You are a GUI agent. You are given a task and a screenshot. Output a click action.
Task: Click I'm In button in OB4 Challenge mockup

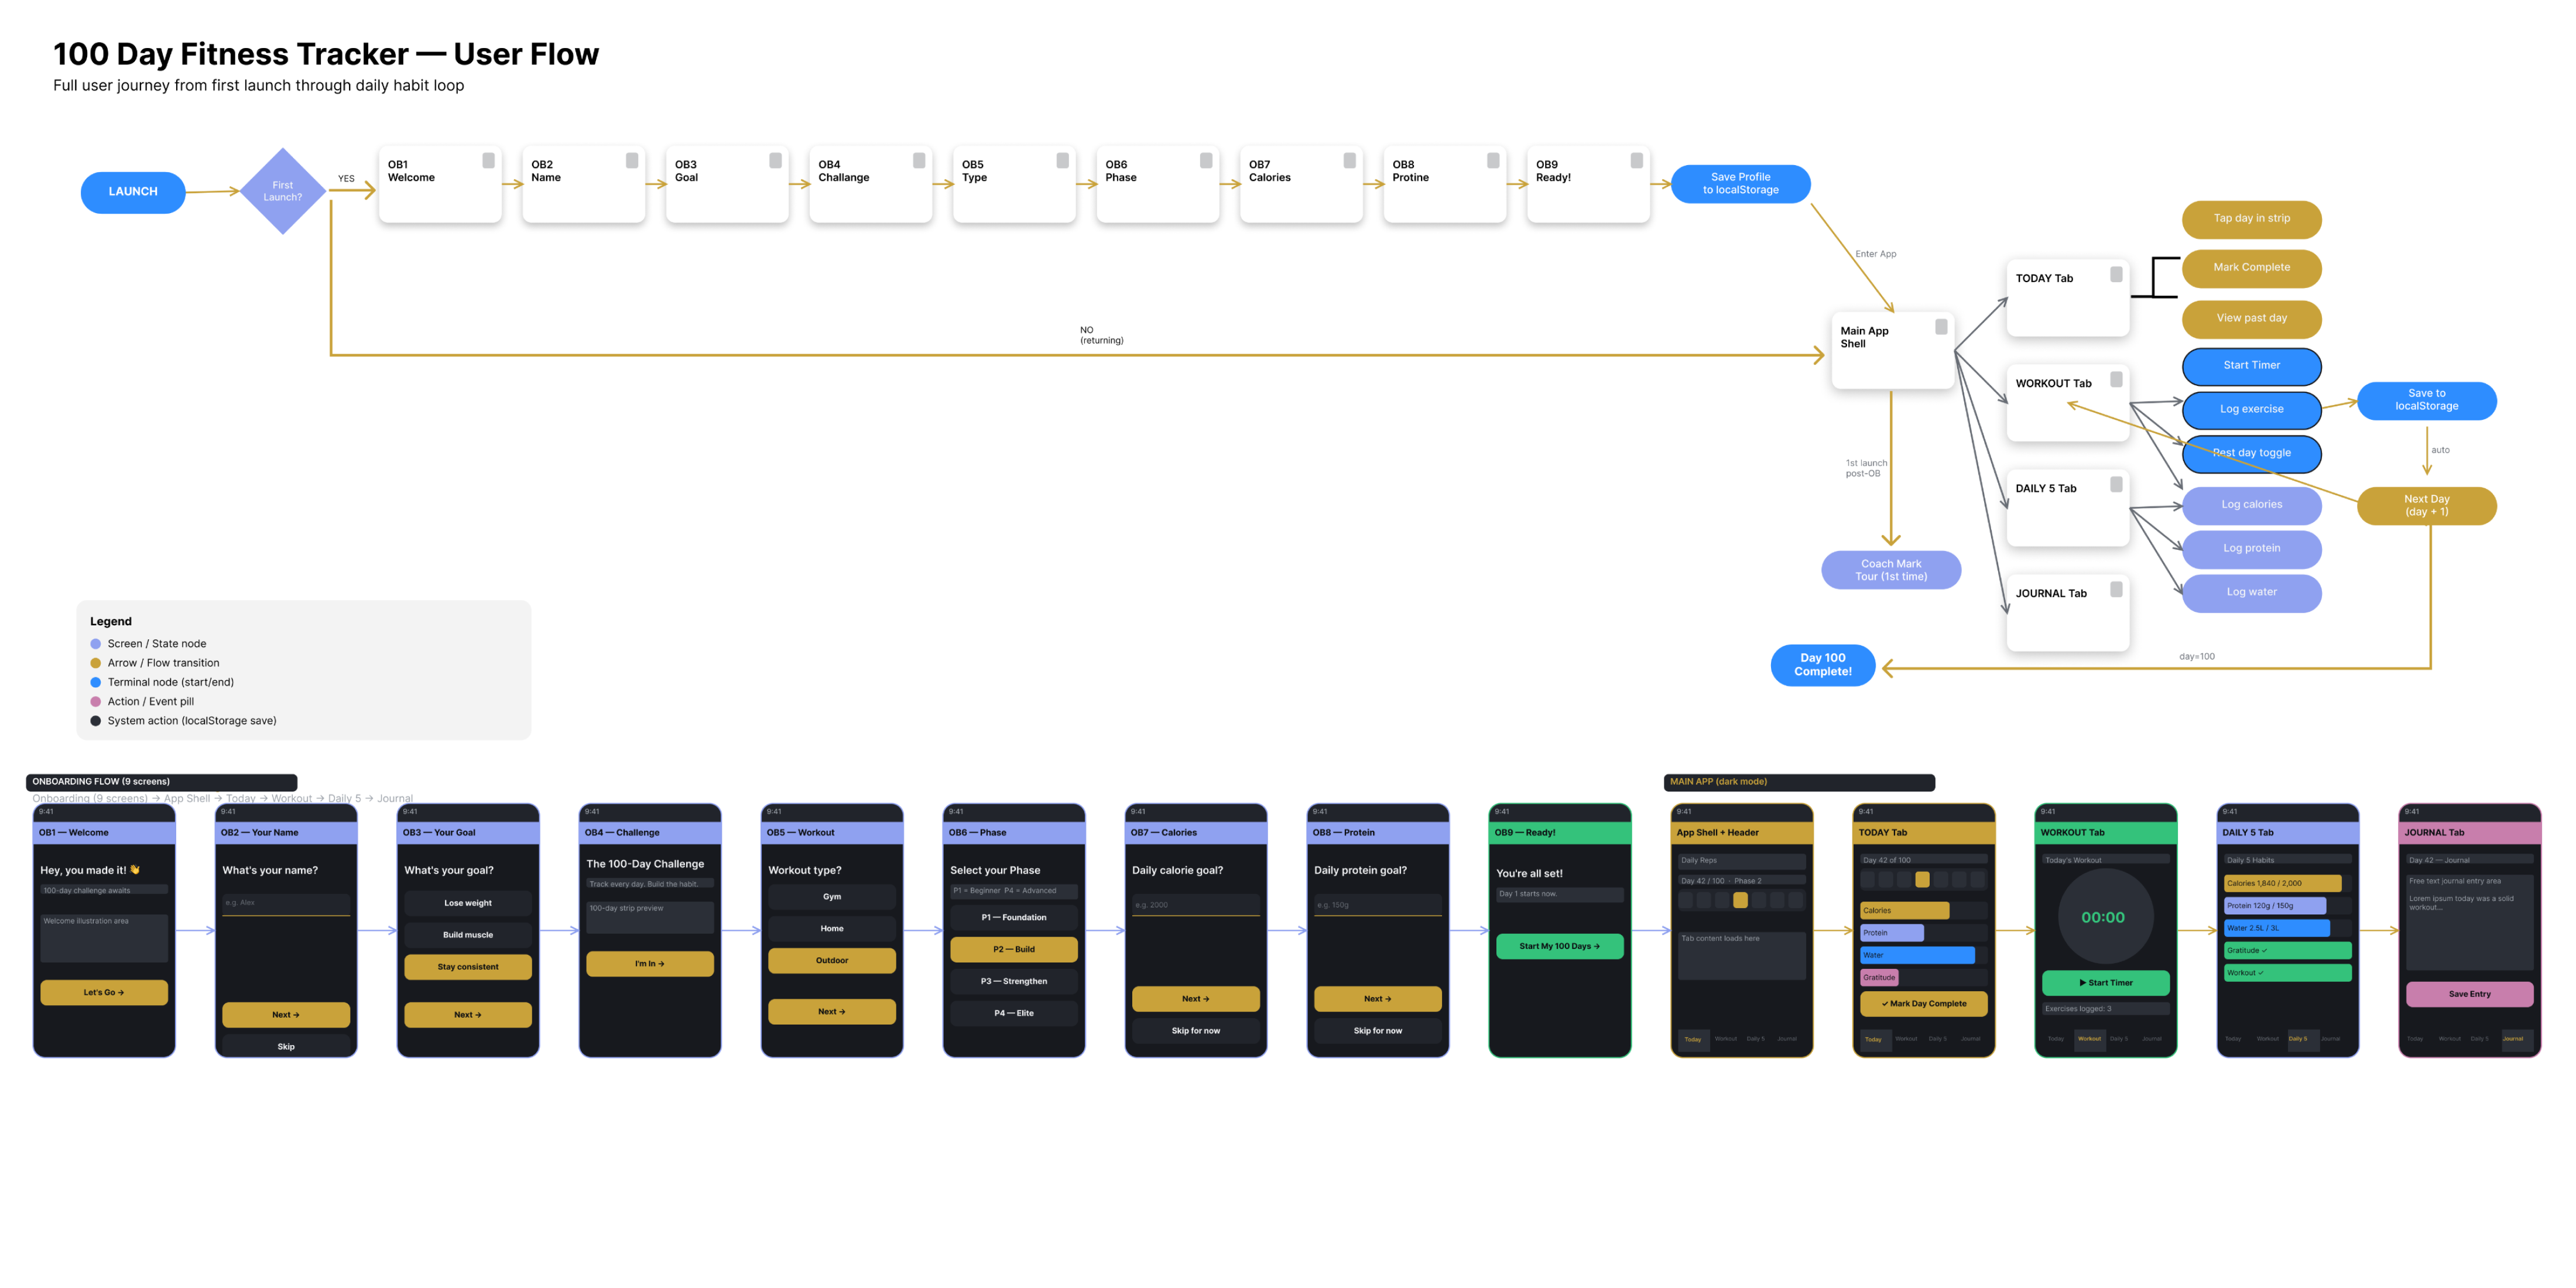650,964
